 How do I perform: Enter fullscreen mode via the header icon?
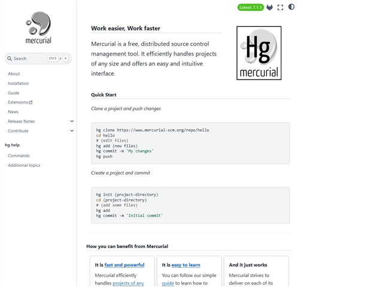[x=280, y=7]
